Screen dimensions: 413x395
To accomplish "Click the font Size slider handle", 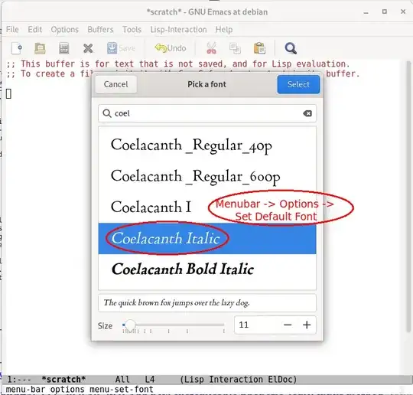I will pos(129,325).
